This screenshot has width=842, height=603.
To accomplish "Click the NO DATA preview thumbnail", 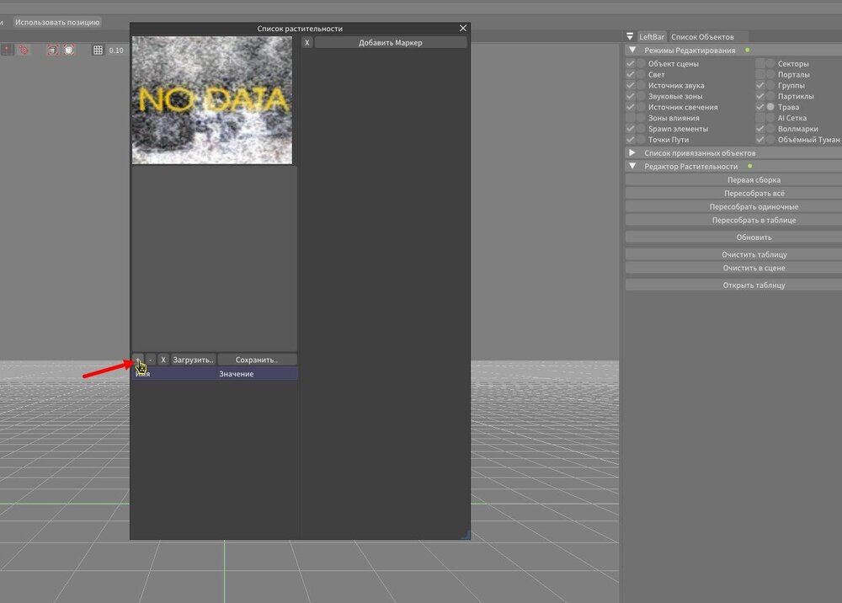I will 212,100.
